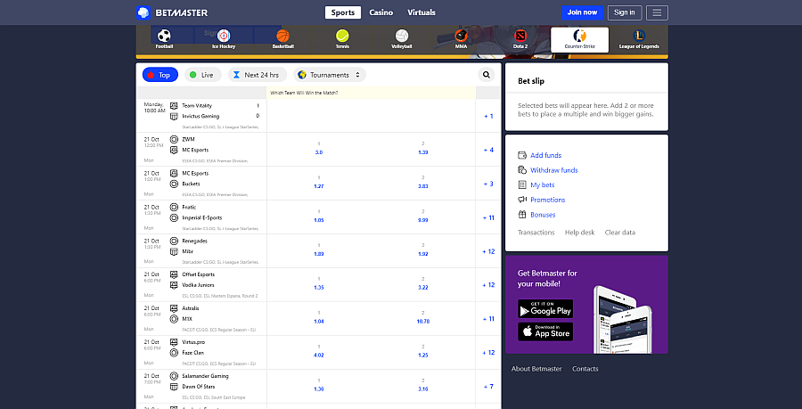Open the Virtuals tab

[421, 12]
